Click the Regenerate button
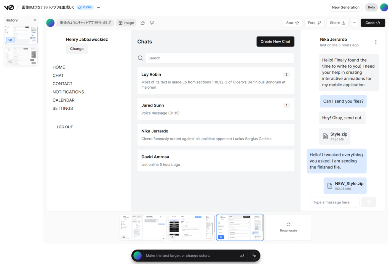The width and height of the screenshot is (390, 264). tap(288, 227)
